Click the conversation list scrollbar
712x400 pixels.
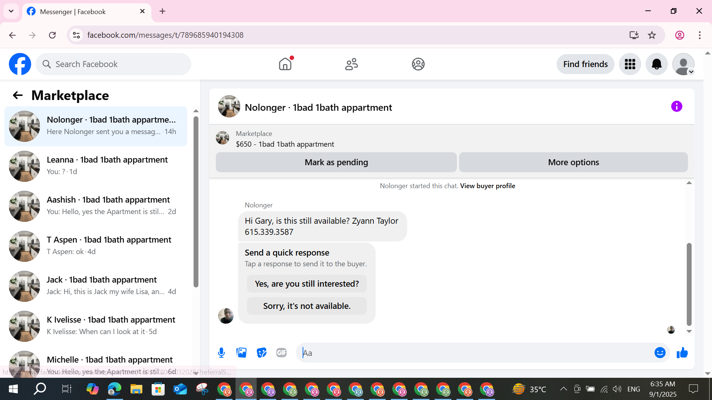(196, 202)
